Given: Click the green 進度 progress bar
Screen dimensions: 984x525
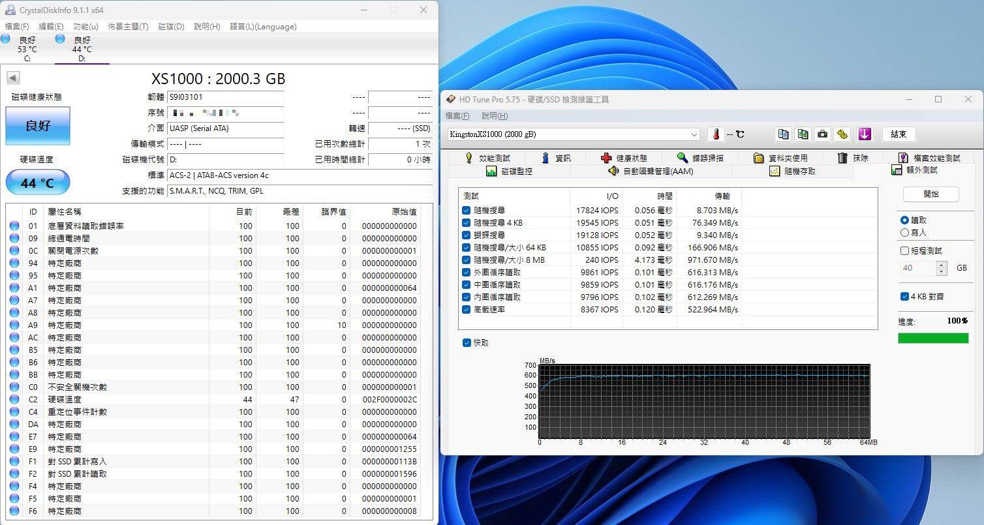Looking at the screenshot, I should [x=933, y=338].
